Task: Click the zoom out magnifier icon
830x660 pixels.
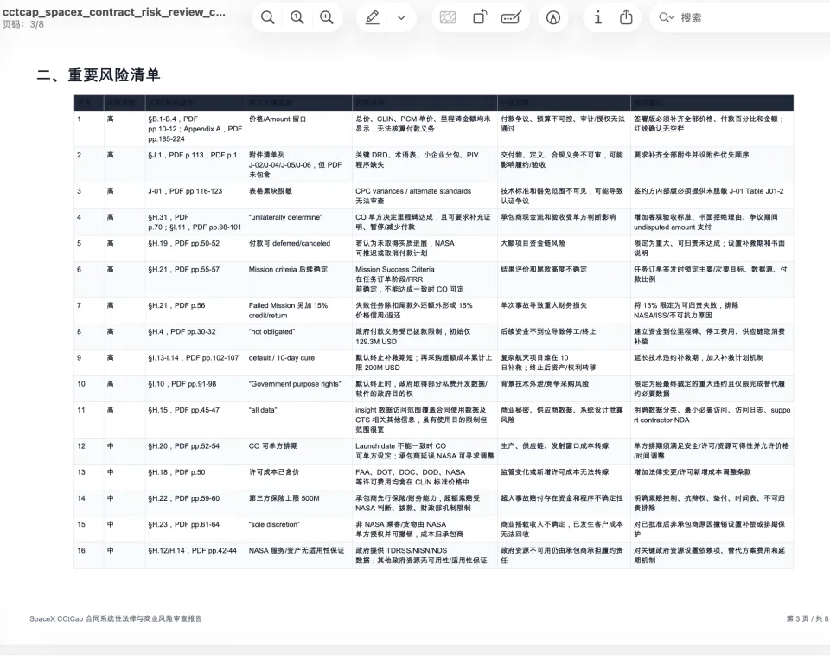Action: tap(268, 17)
